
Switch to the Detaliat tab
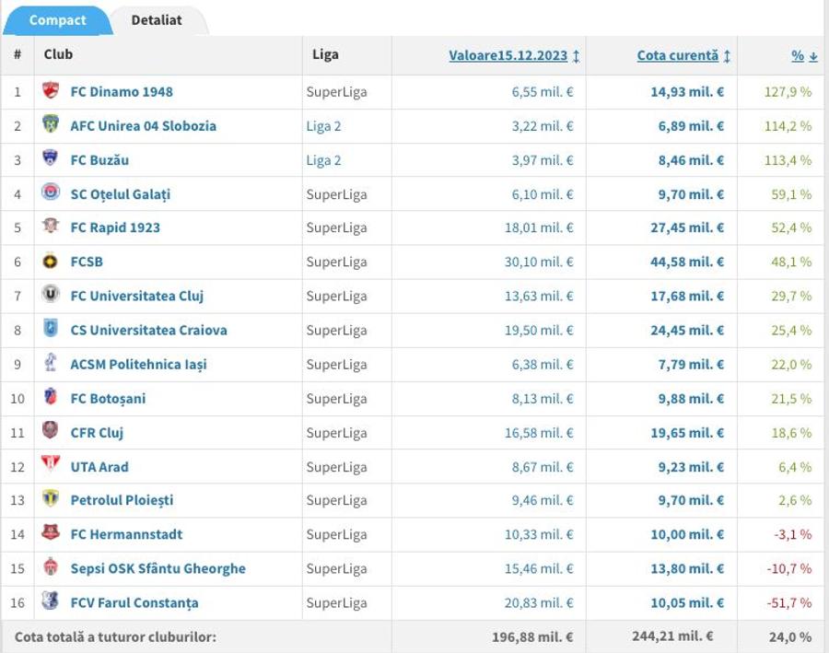coord(157,20)
